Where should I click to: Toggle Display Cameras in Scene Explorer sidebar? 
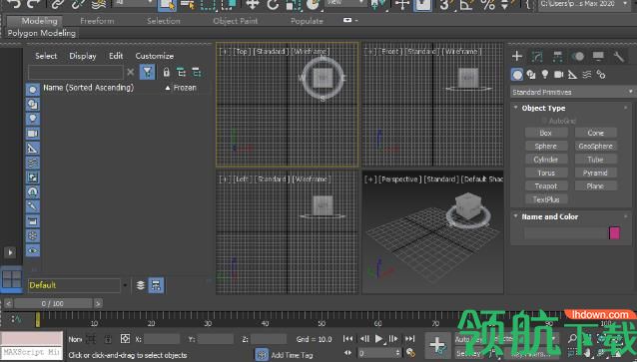(x=33, y=133)
